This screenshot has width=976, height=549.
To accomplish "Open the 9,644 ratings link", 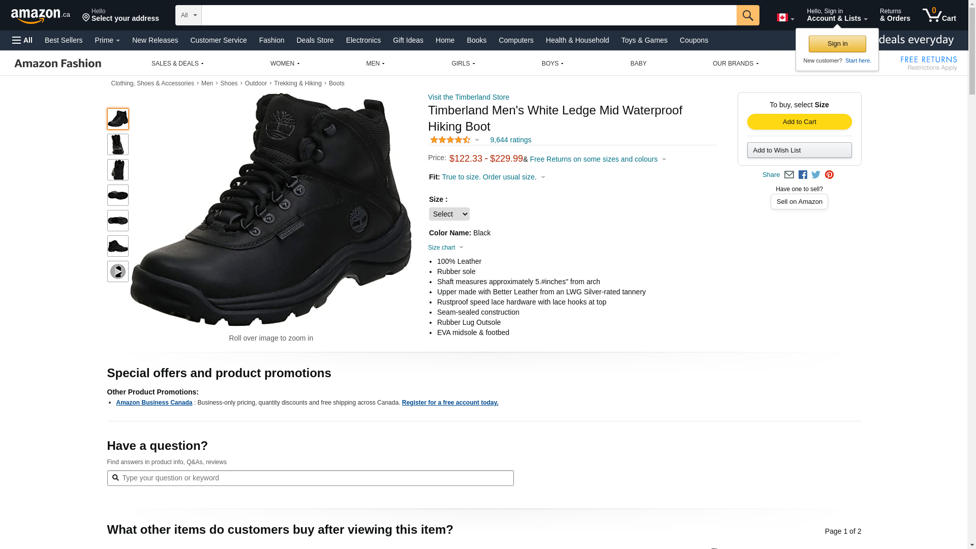I will [510, 140].
